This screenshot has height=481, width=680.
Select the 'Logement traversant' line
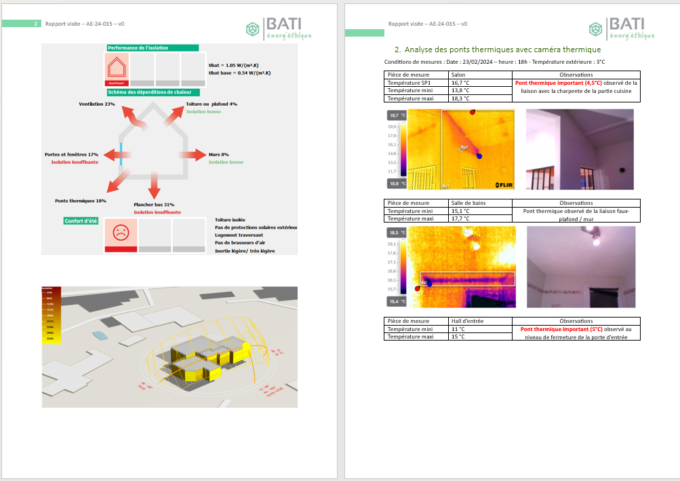point(239,235)
